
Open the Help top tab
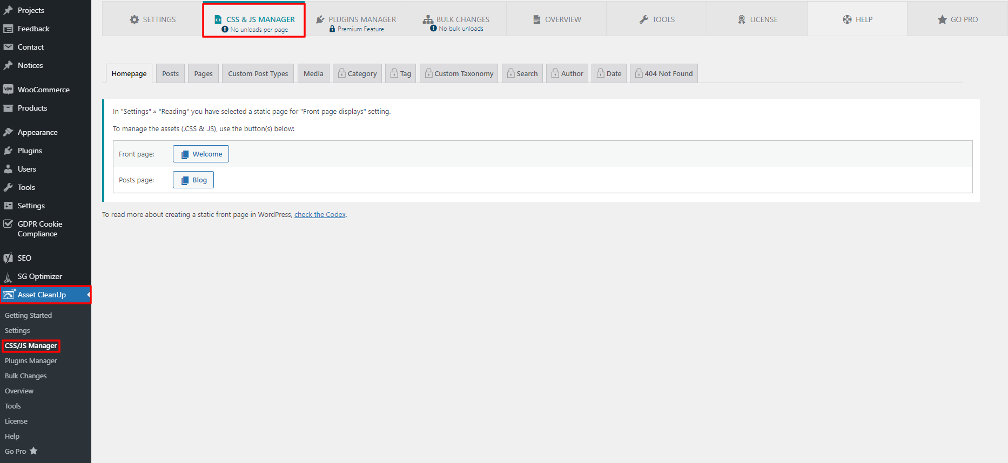[x=857, y=19]
